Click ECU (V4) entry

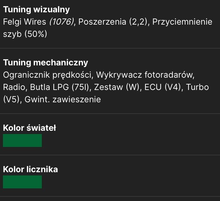click(163, 87)
